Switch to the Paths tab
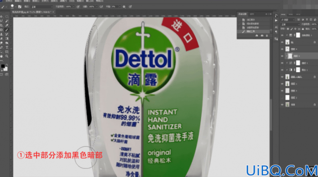The height and width of the screenshot is (177, 318). click(x=298, y=14)
